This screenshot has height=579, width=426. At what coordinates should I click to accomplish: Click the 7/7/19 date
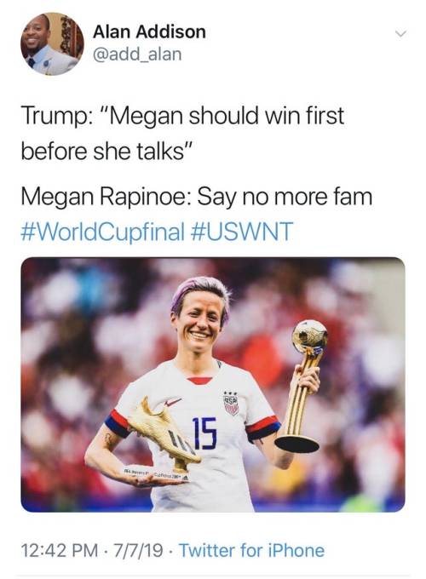(x=137, y=550)
